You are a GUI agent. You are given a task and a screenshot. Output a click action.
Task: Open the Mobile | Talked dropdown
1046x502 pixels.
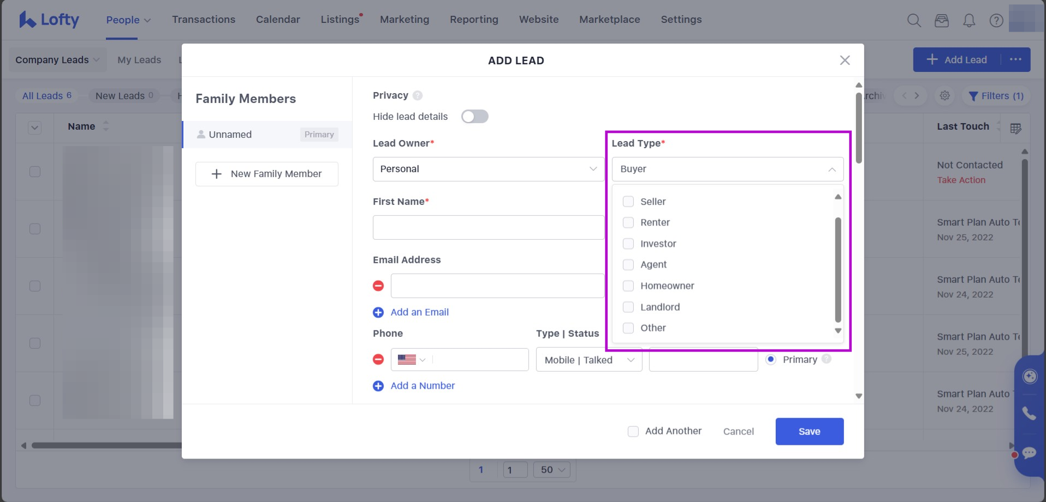tap(589, 360)
